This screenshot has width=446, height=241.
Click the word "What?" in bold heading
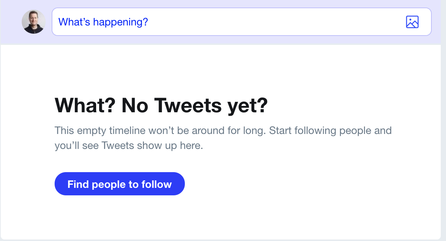(x=85, y=106)
